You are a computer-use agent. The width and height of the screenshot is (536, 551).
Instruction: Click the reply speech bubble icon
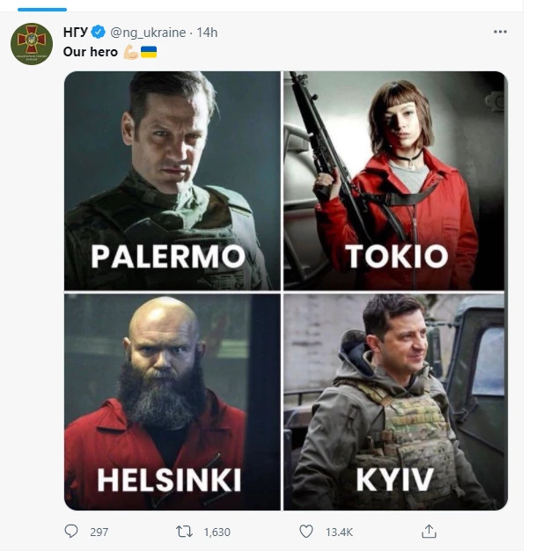[71, 531]
